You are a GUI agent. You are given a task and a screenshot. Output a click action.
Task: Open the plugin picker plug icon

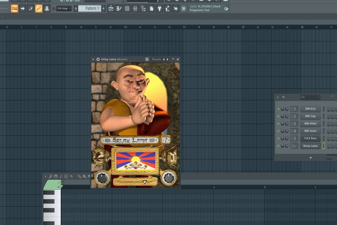pos(160,8)
